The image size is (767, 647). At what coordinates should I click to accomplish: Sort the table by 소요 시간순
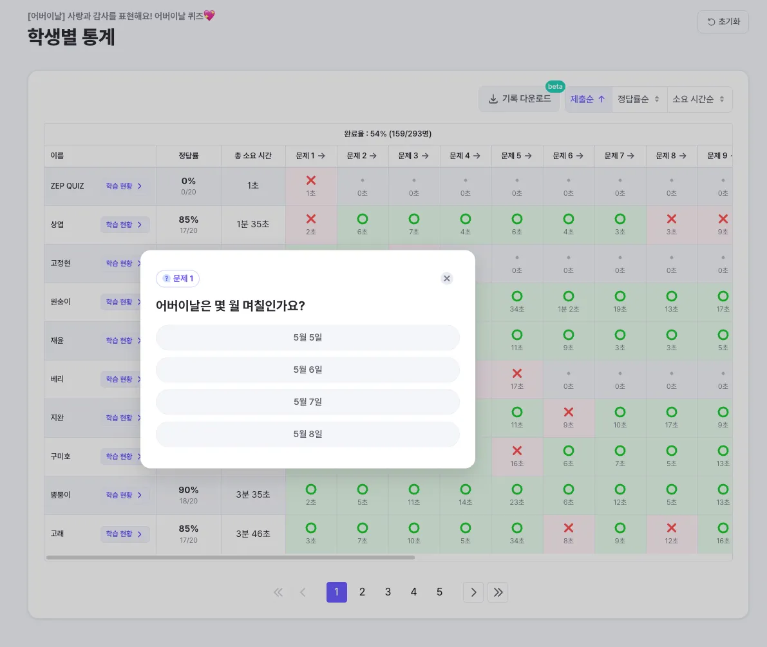(x=699, y=99)
